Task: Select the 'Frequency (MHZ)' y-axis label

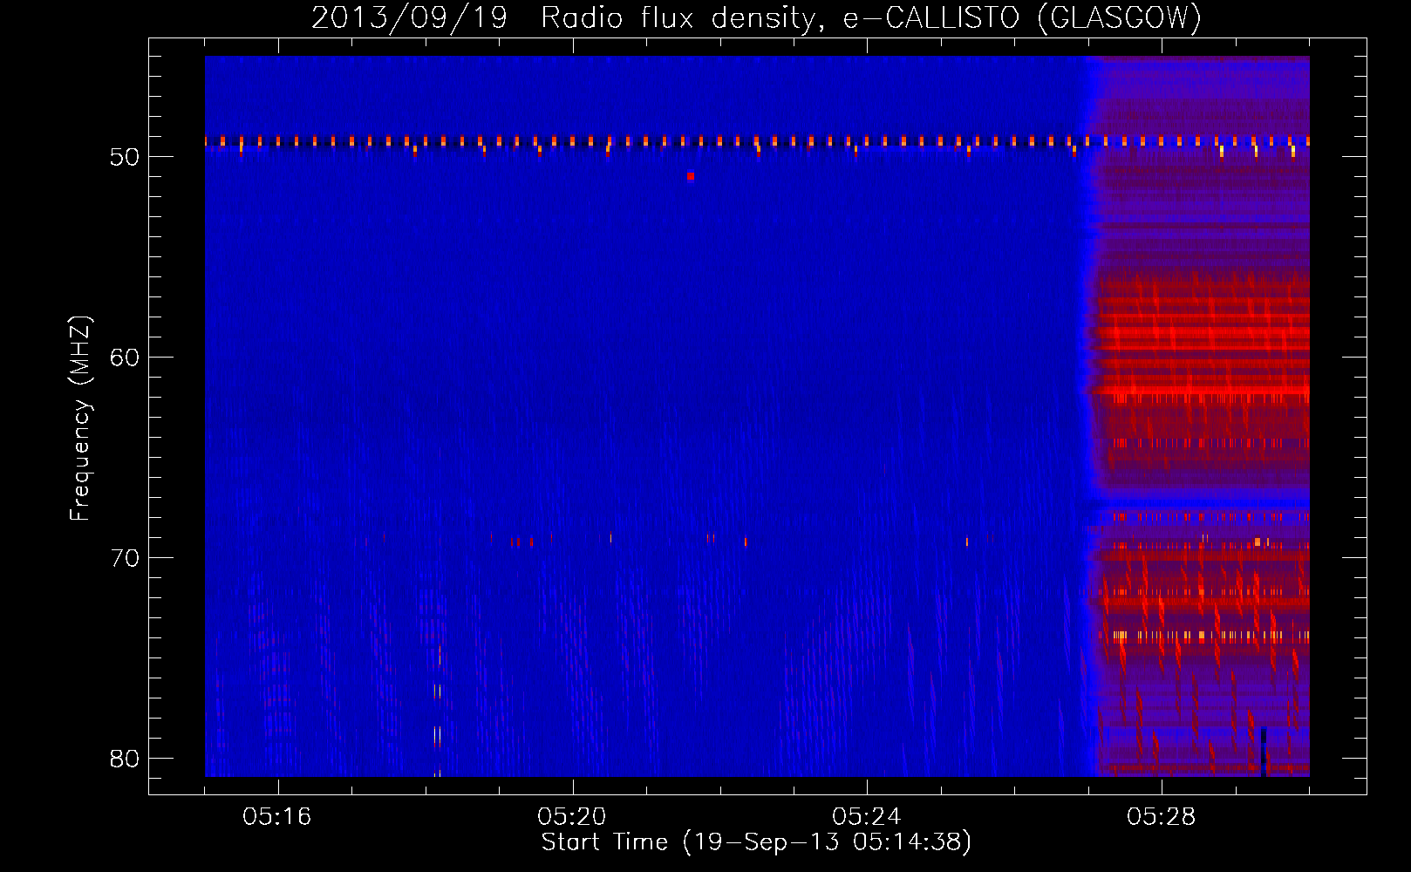Action: pyautogui.click(x=80, y=419)
